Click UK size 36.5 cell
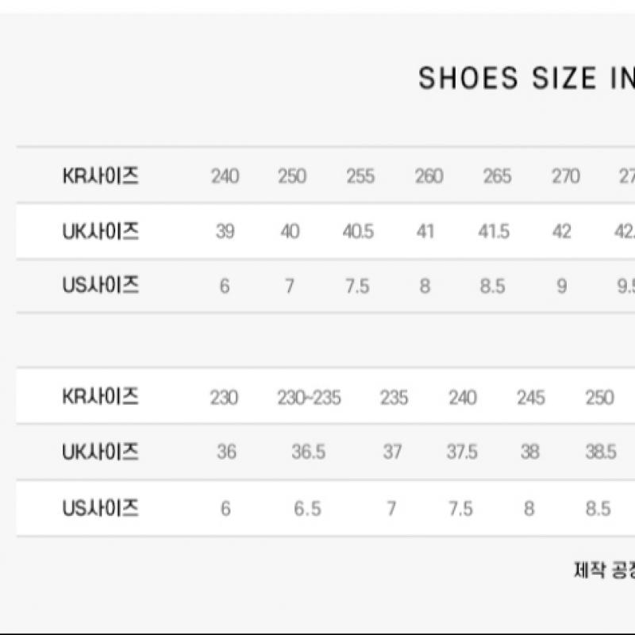The height and width of the screenshot is (635, 635). point(308,452)
